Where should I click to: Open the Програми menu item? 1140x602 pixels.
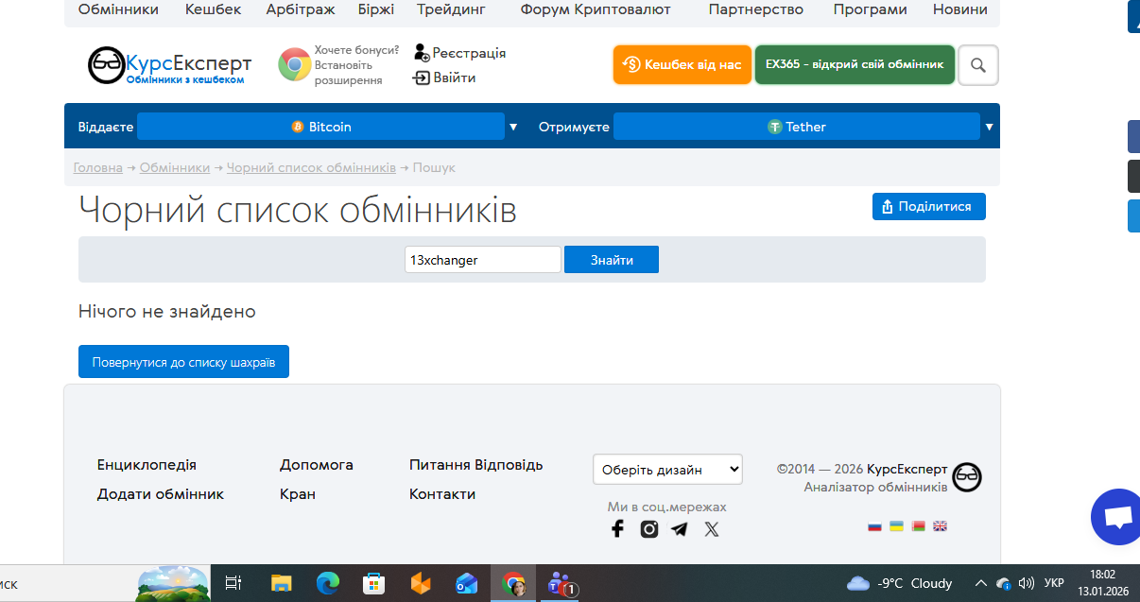871,9
